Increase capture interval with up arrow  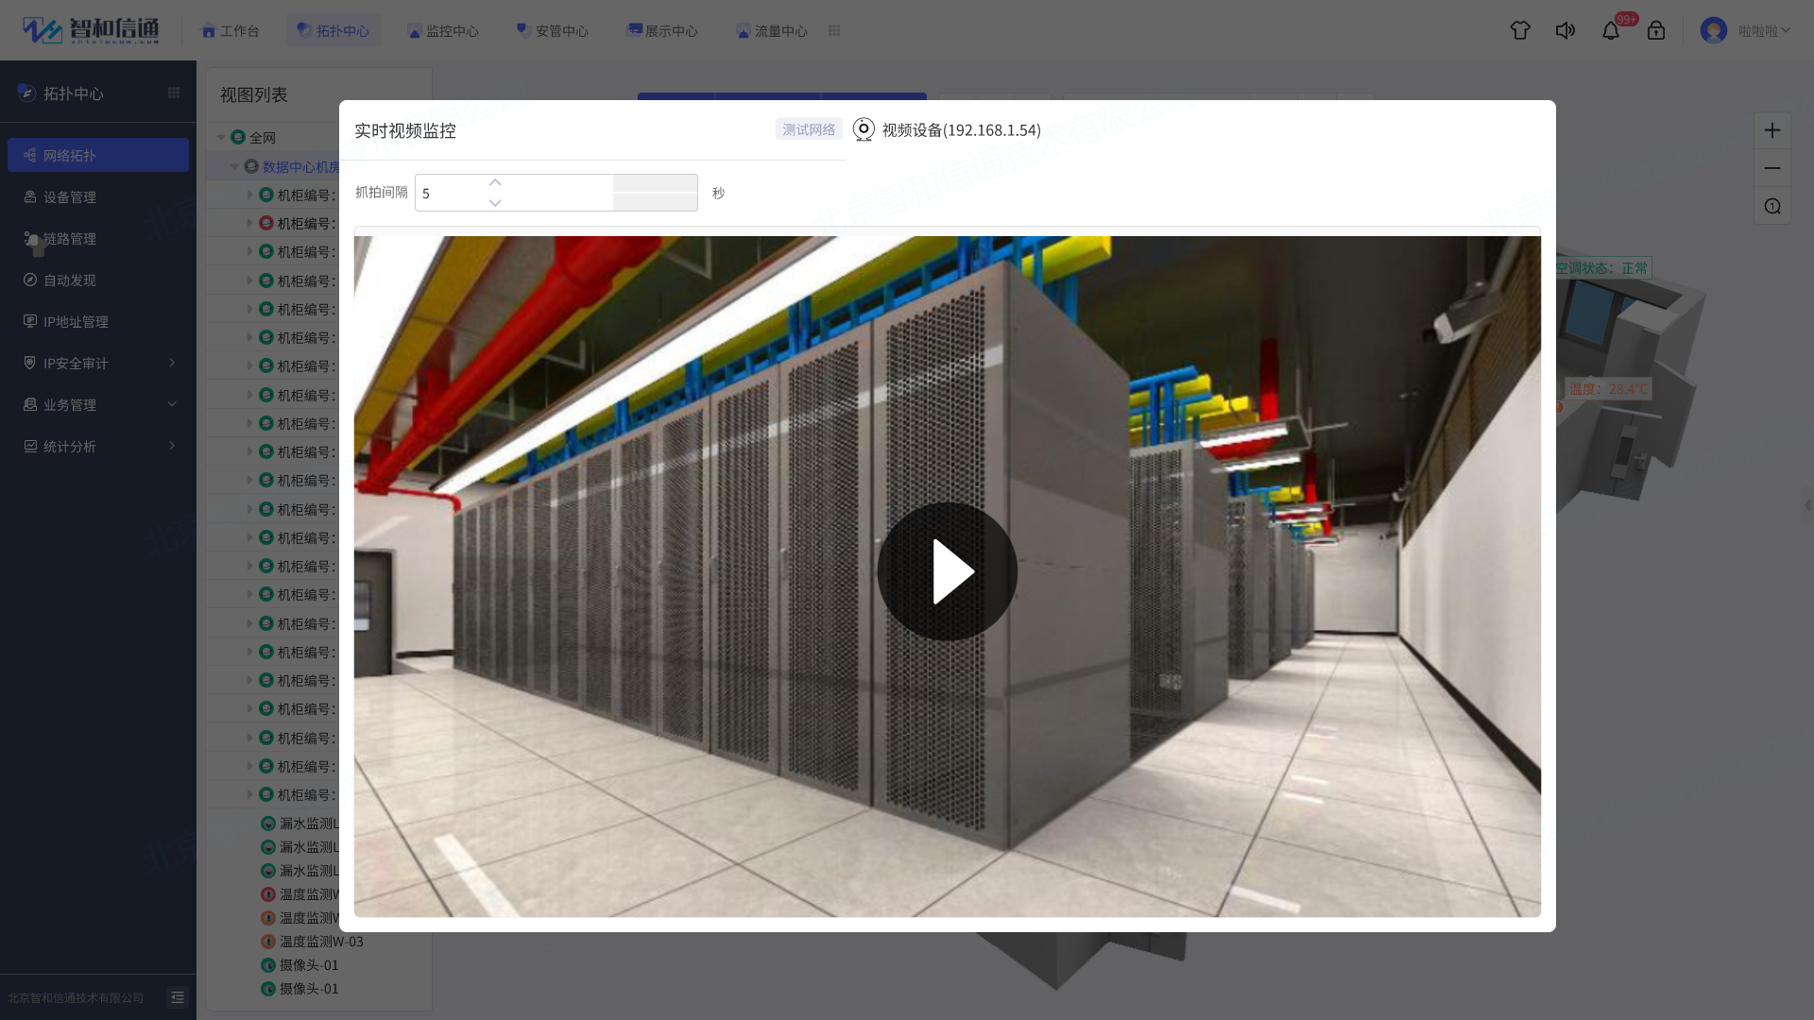(x=495, y=182)
